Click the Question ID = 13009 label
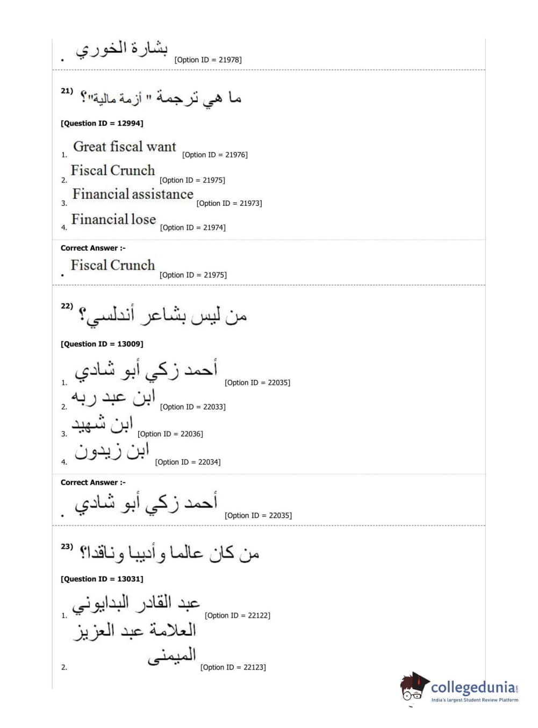 point(102,344)
